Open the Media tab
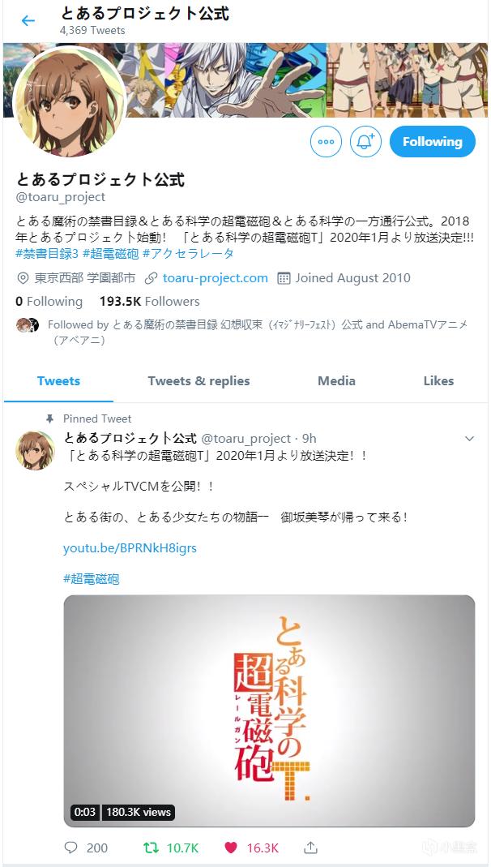Screen dimensions: 491x867 [x=336, y=381]
